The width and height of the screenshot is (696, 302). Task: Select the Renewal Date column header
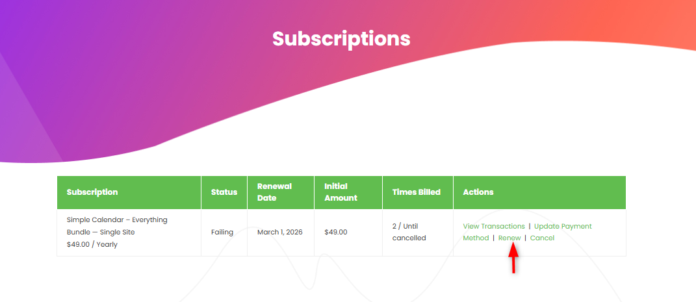point(274,192)
